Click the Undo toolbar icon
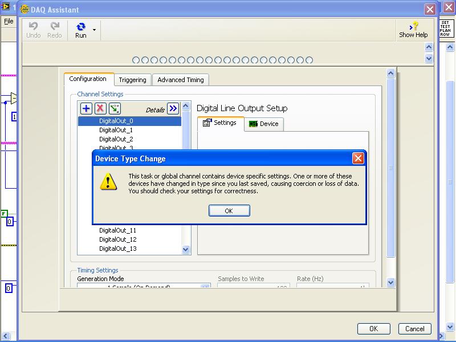The image size is (456, 342). (x=34, y=30)
